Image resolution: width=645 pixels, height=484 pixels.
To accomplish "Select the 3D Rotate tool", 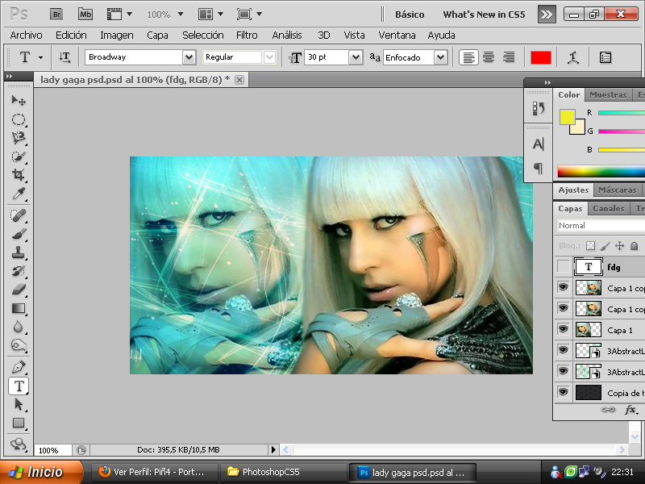I will click(19, 444).
